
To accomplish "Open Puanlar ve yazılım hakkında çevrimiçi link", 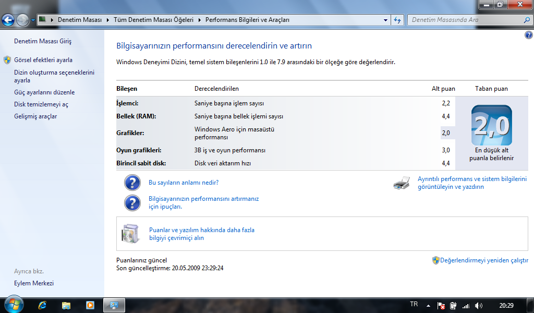I will coord(202,234).
